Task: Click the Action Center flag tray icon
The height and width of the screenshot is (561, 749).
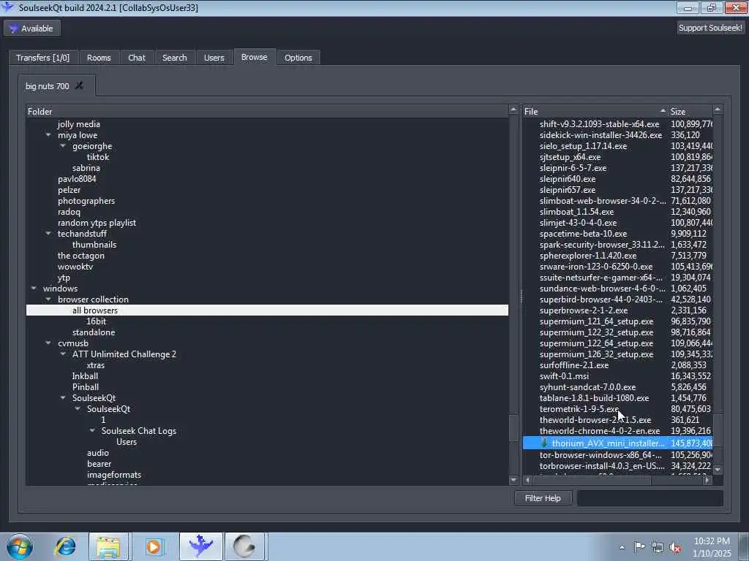Action: 639,547
